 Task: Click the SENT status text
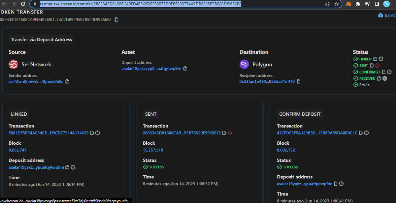click(x=363, y=66)
